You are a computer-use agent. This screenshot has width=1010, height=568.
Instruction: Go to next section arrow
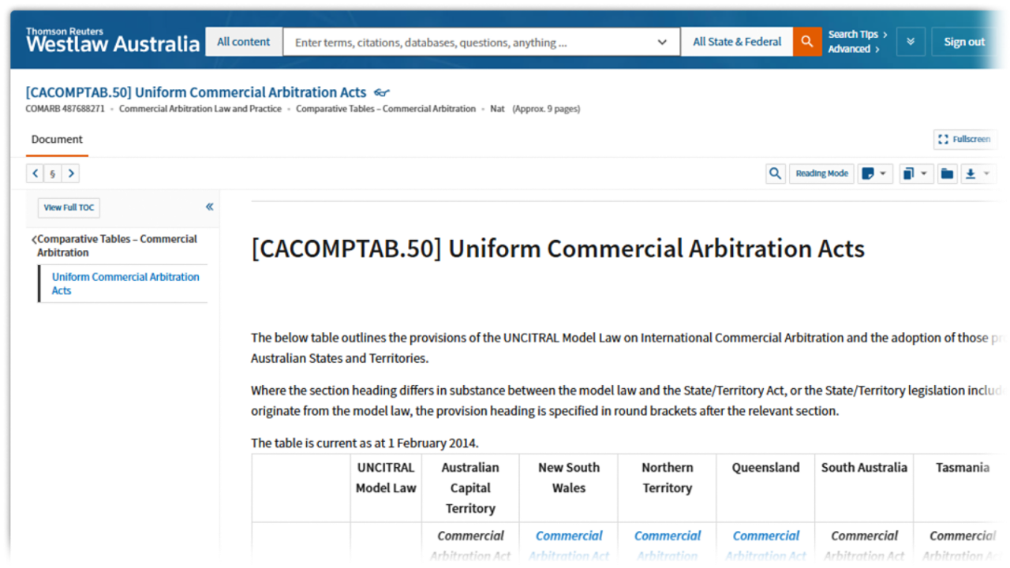tap(70, 174)
